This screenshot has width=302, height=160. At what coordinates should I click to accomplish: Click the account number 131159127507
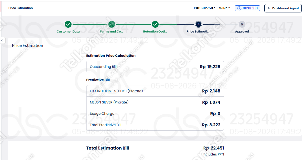click(x=204, y=8)
